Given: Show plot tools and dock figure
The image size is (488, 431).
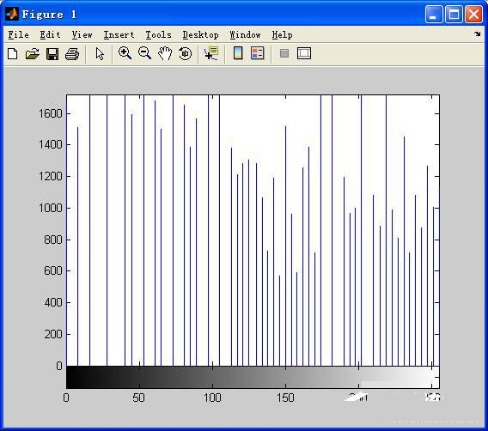Looking at the screenshot, I should [x=304, y=53].
